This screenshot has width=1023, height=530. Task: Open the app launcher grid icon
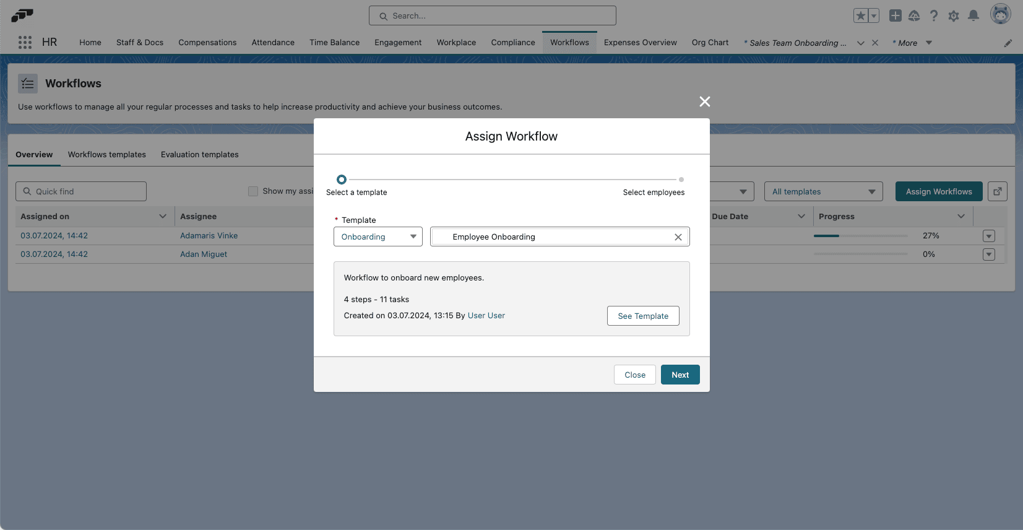(x=25, y=42)
